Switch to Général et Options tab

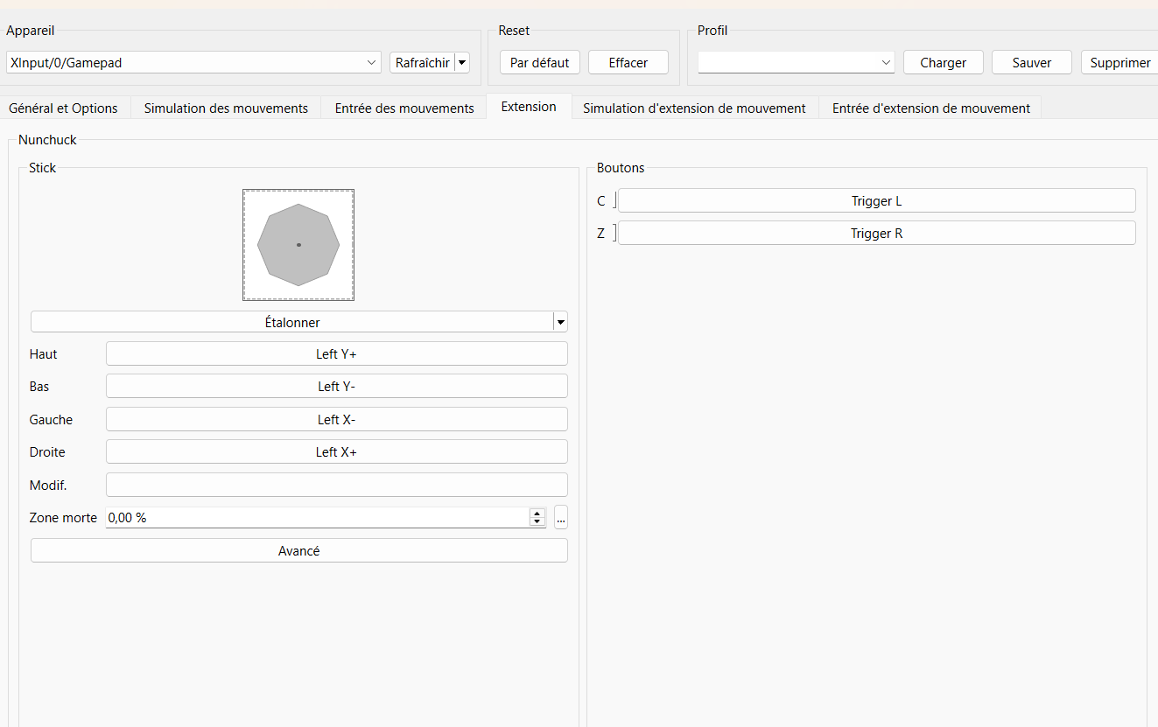tap(63, 108)
